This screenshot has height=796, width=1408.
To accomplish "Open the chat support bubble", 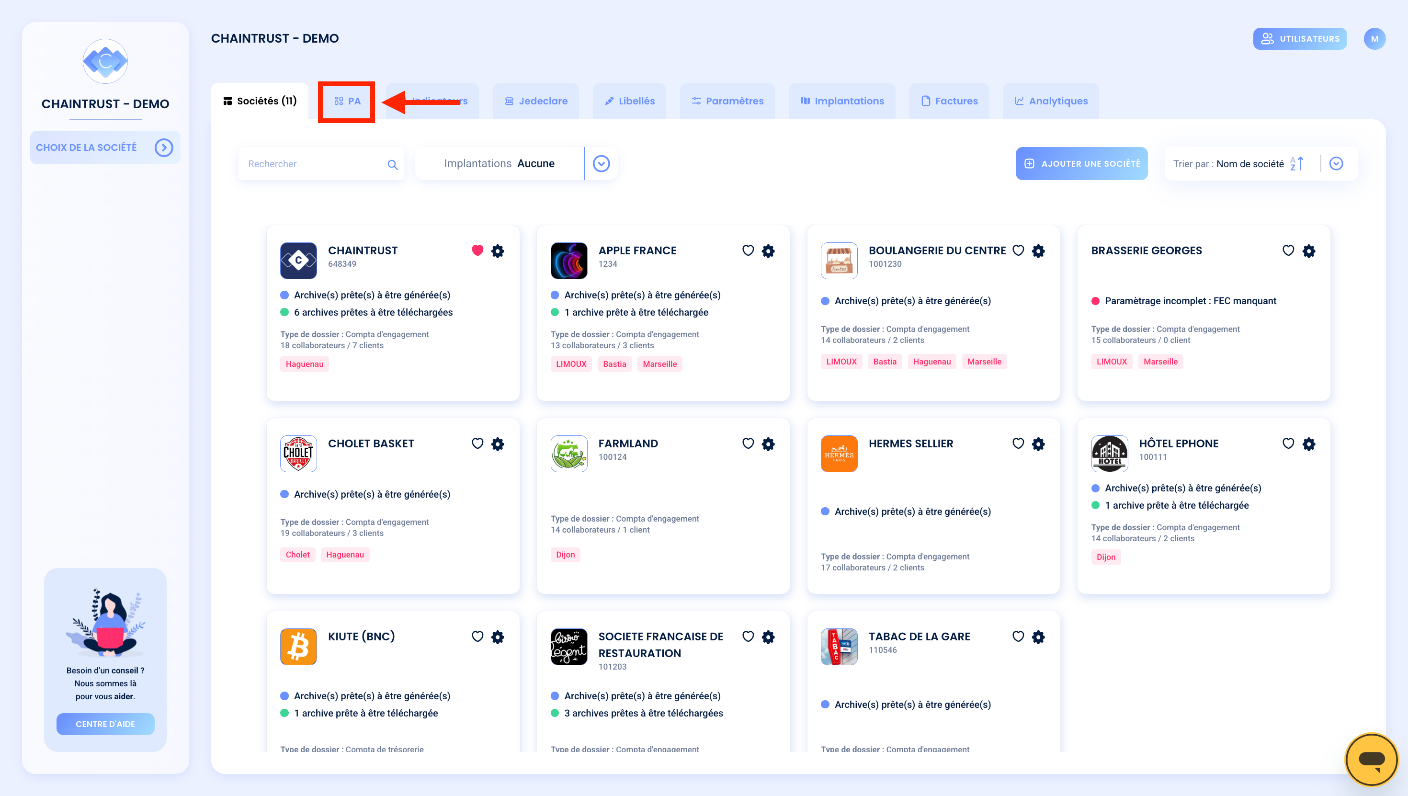I will 1372,760.
